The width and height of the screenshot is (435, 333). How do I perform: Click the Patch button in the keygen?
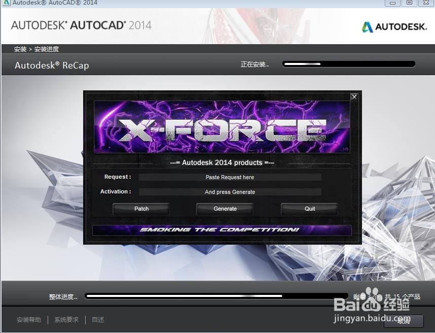pos(141,209)
